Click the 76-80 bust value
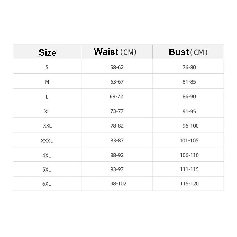 point(189,67)
